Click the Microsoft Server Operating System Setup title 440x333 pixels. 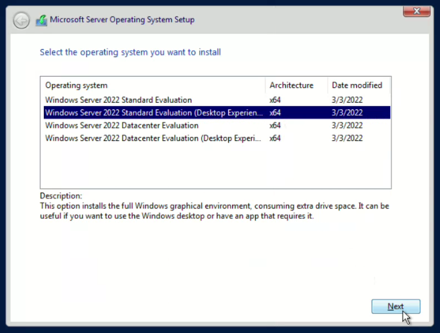coord(122,20)
